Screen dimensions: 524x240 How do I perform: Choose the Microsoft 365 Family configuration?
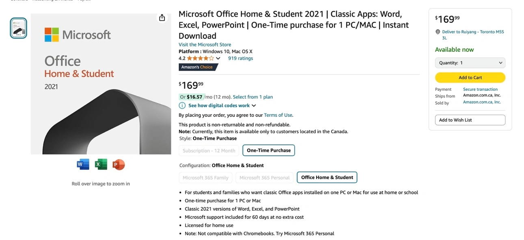coord(206,178)
